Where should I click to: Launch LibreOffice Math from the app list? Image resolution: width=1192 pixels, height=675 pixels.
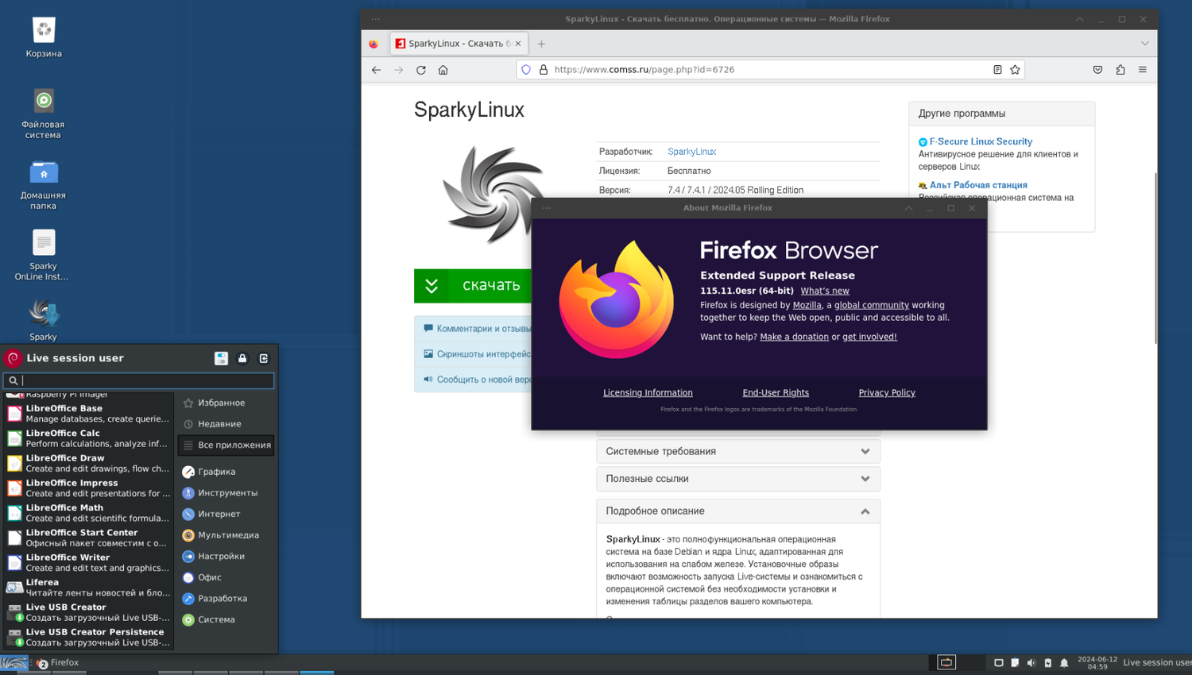(88, 513)
